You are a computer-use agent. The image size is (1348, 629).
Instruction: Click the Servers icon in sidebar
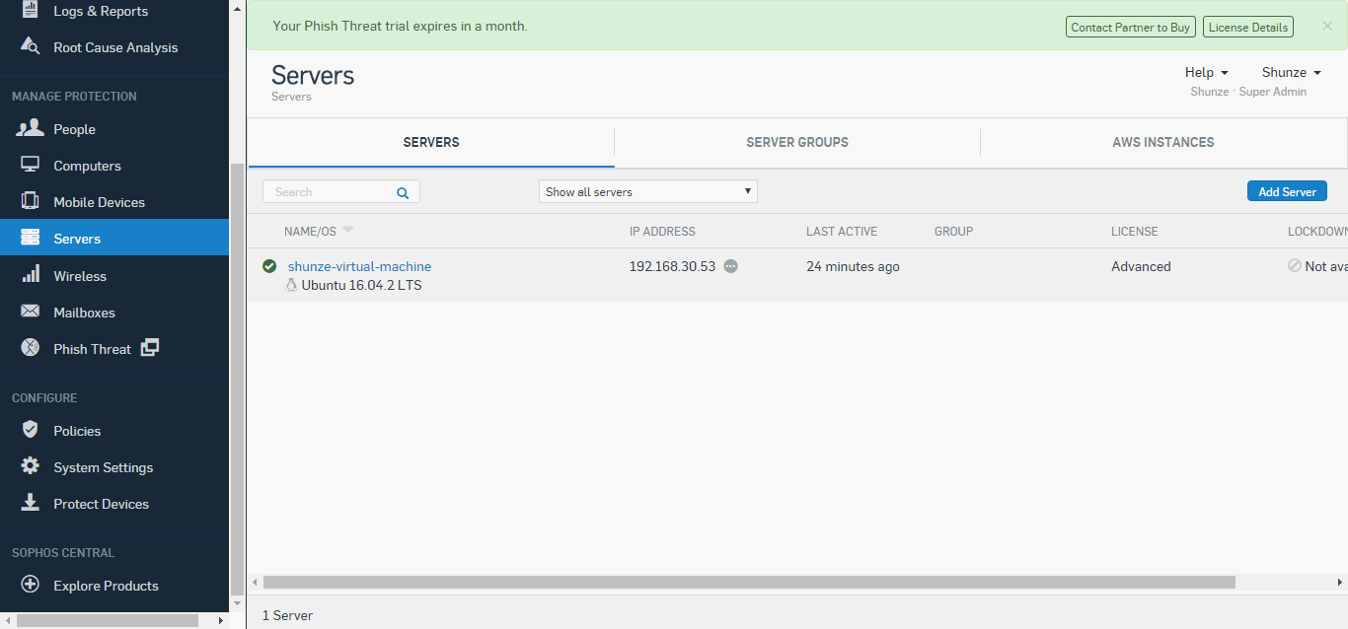(x=31, y=238)
